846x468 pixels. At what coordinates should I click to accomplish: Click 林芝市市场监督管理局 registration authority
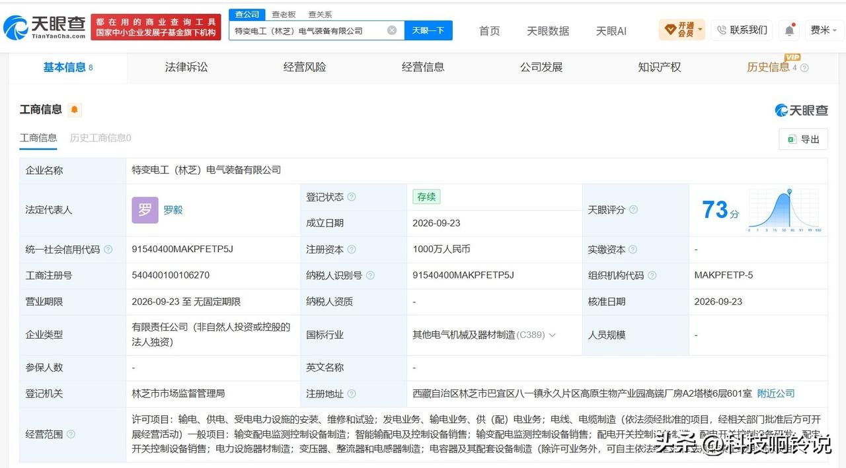pyautogui.click(x=178, y=393)
